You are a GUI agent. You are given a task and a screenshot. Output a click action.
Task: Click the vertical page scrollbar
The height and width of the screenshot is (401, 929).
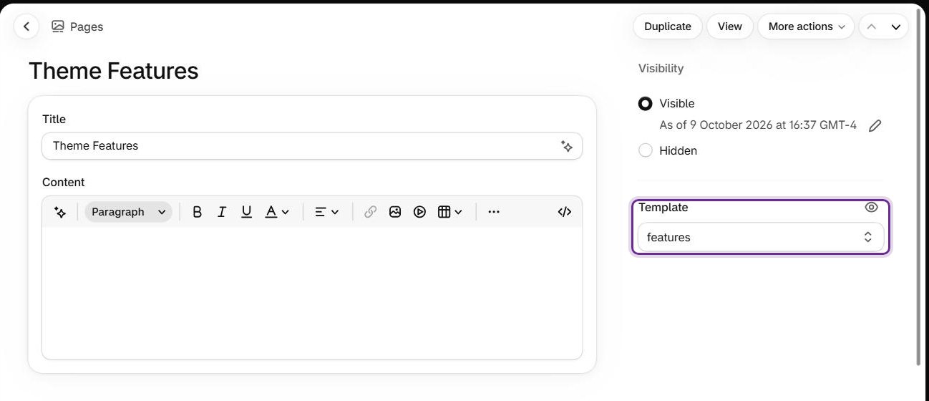(919, 188)
